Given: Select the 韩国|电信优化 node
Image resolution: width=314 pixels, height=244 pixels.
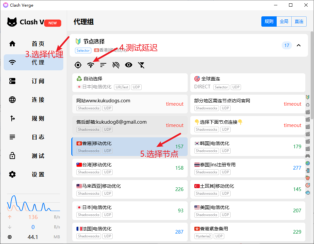Looking at the screenshot, I should 248,147.
